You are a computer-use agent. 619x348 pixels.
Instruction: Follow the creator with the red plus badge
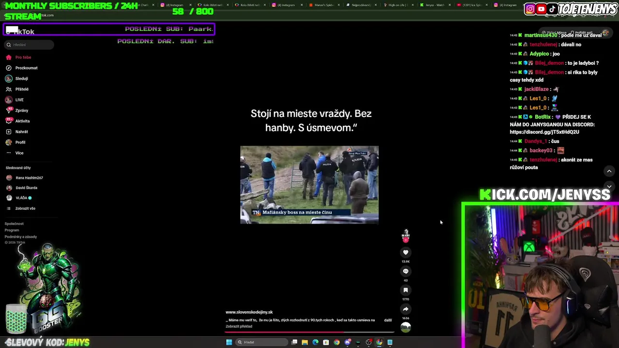(406, 240)
